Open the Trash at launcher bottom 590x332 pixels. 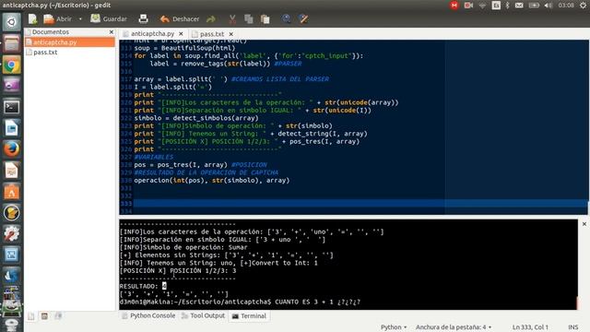(x=11, y=325)
